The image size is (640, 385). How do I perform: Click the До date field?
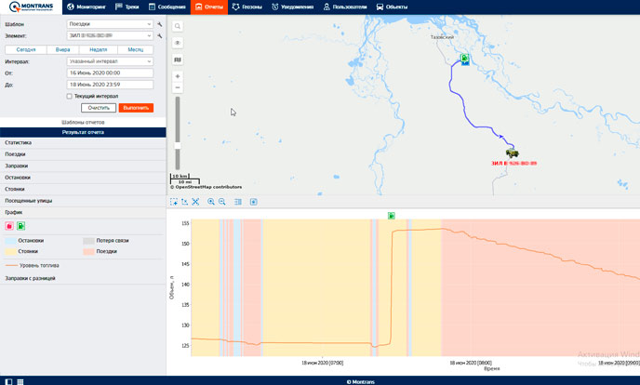pos(110,85)
